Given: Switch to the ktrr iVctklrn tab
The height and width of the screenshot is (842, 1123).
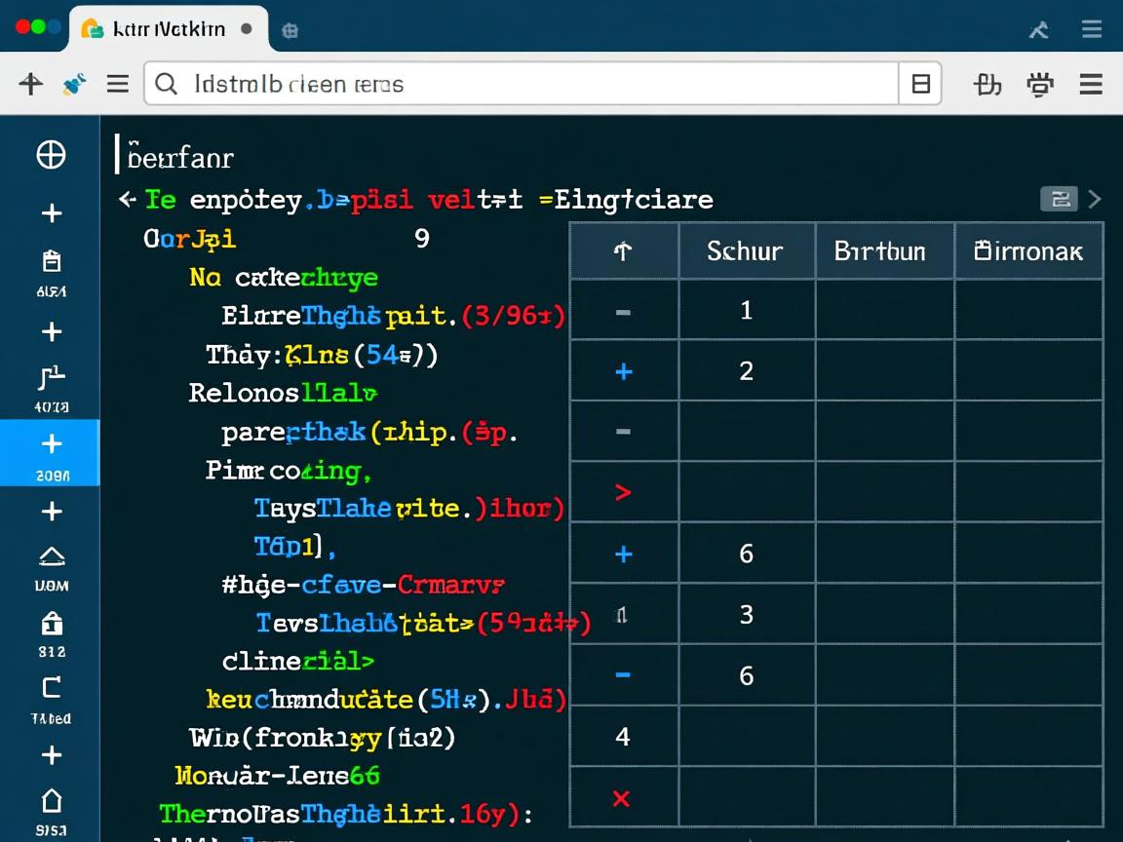Looking at the screenshot, I should pos(168,29).
